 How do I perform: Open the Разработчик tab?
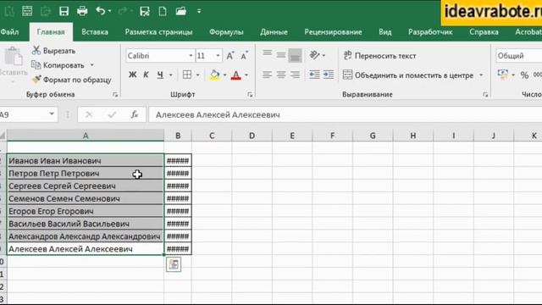click(x=430, y=32)
